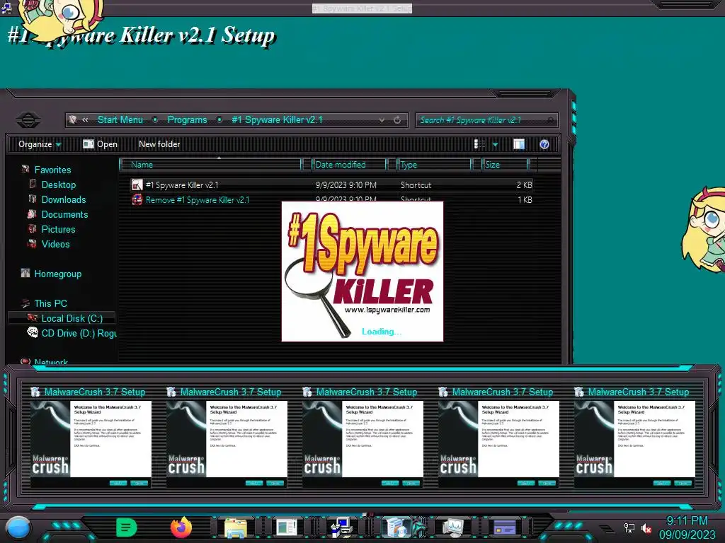
Task: Expand the arrow after Start Menu breadcrumb
Action: (x=155, y=119)
